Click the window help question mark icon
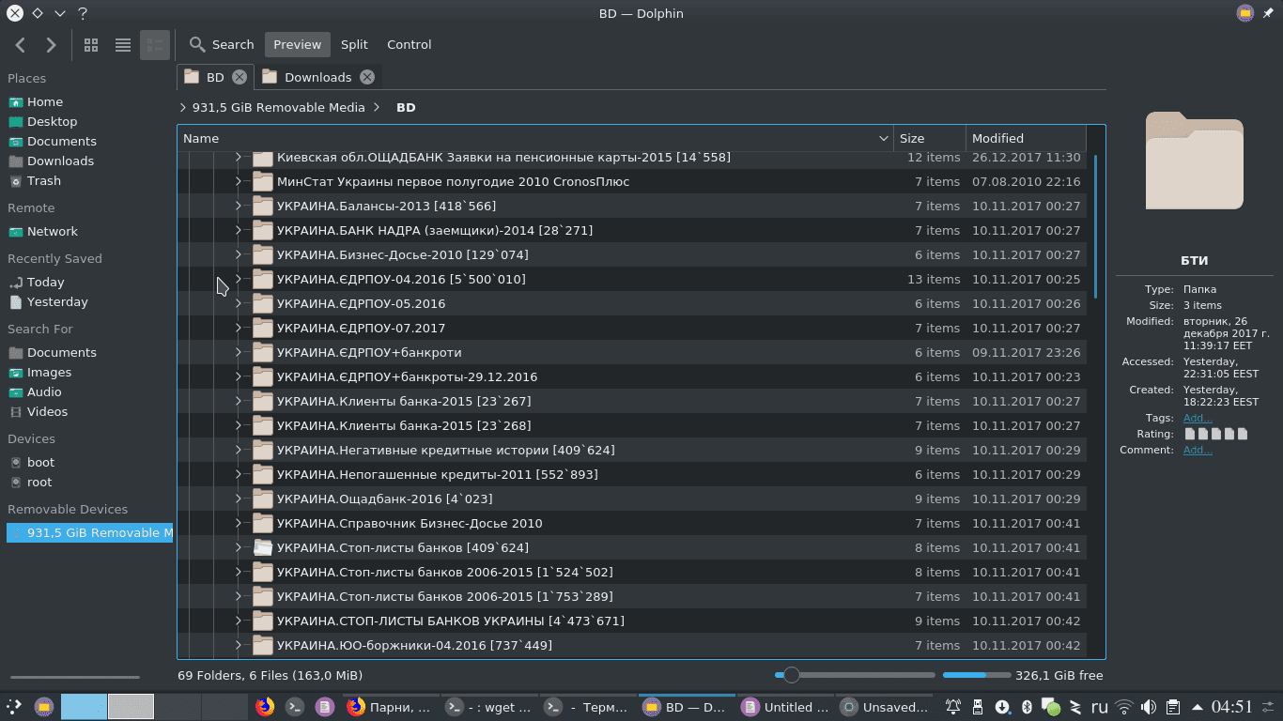Screen dimensions: 1283x721 (83, 13)
